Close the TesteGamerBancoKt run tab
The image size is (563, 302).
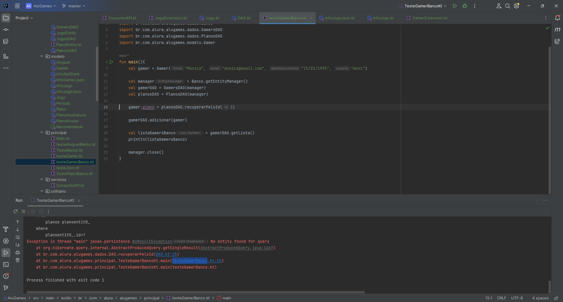pos(79,201)
